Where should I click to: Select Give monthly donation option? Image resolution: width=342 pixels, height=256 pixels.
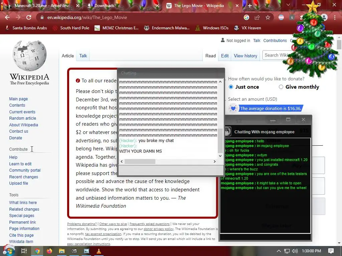281,87
